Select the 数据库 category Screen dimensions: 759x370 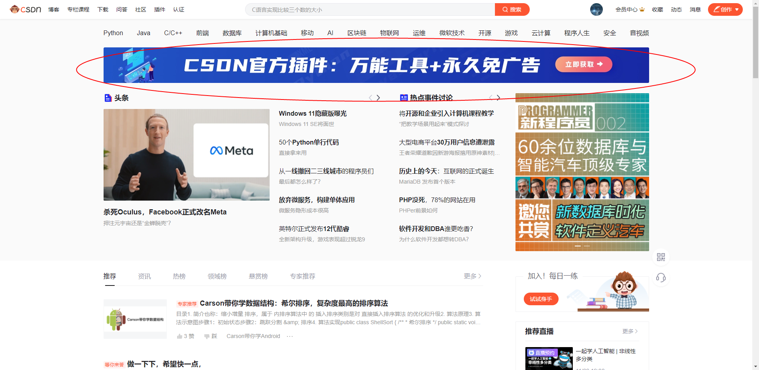pyautogui.click(x=232, y=33)
